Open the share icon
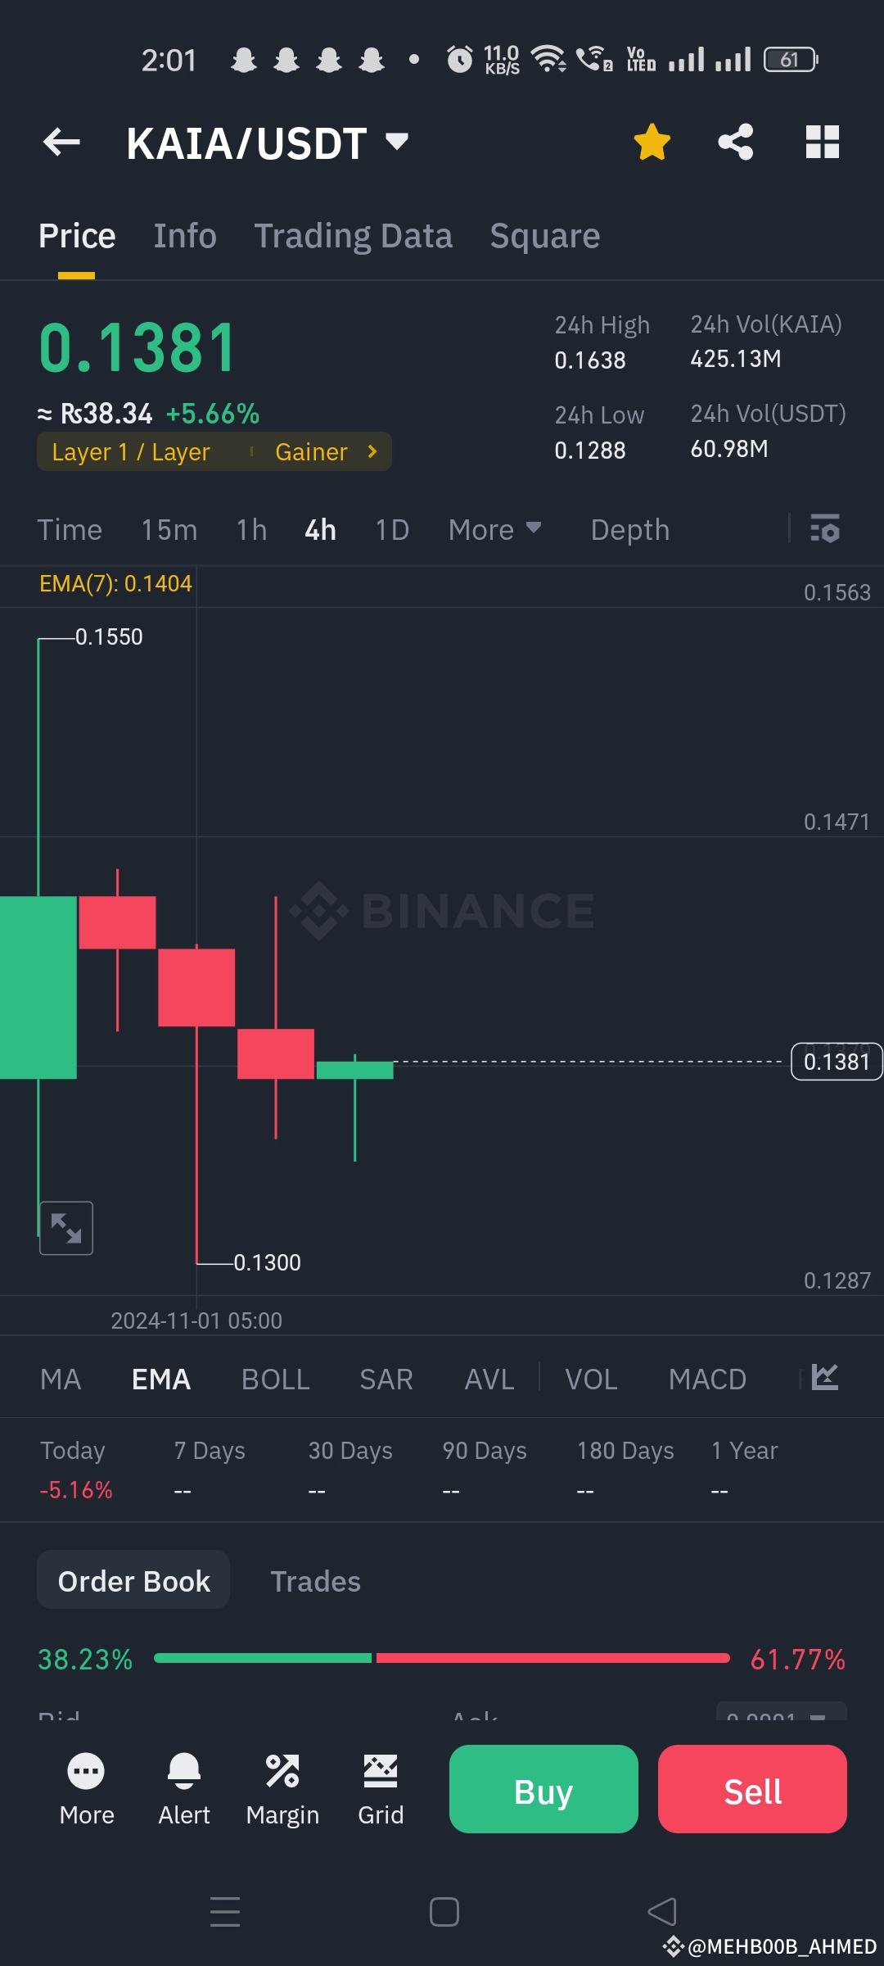The height and width of the screenshot is (1966, 884). coord(736,143)
